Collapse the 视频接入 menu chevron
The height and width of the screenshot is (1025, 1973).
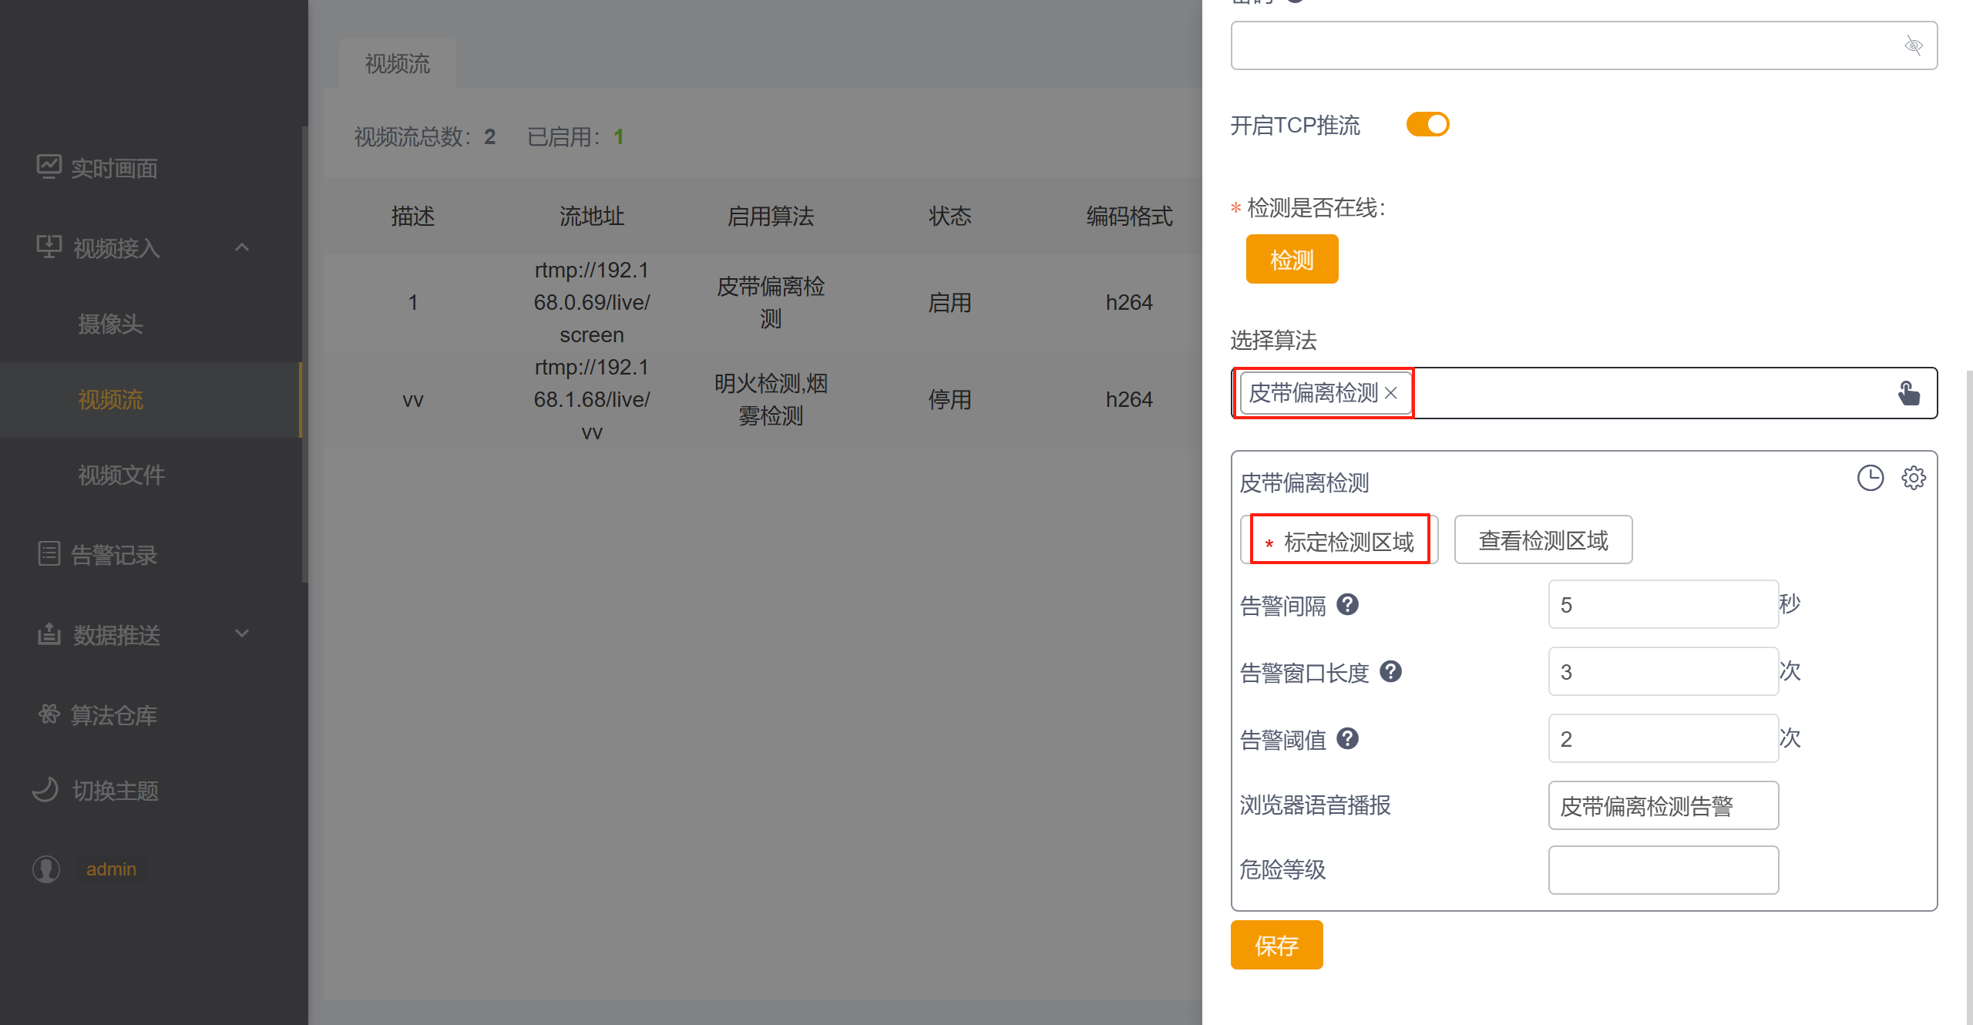242,247
